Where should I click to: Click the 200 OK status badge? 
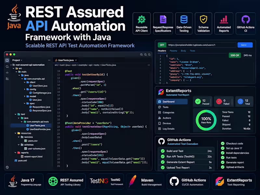(235, 55)
